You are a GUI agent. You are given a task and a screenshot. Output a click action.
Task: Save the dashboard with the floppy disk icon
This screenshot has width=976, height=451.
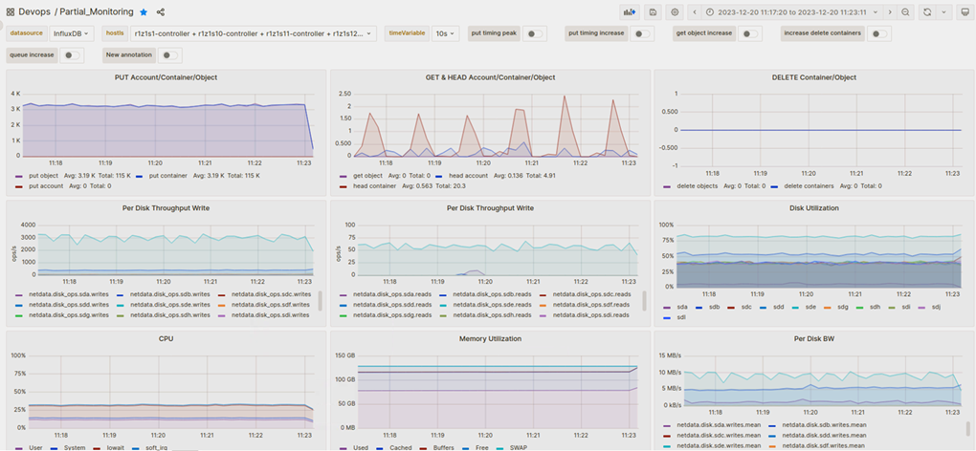pos(653,11)
